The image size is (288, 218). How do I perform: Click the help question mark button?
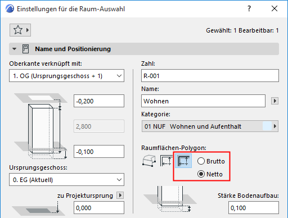click(249, 8)
